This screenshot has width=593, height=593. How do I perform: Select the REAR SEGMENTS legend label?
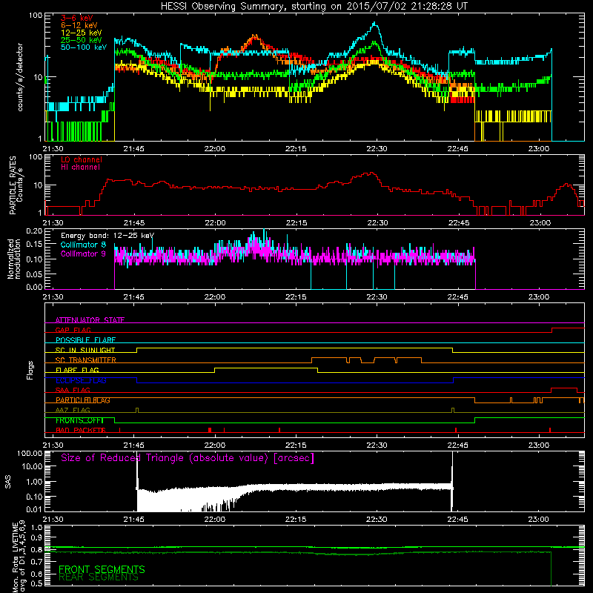coord(99,577)
